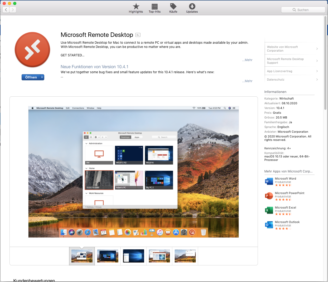Open Microsoft Remote Desktop Support link
This screenshot has height=282, width=328.
point(285,61)
